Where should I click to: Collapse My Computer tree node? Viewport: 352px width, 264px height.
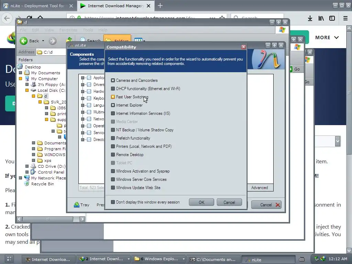tap(20, 79)
